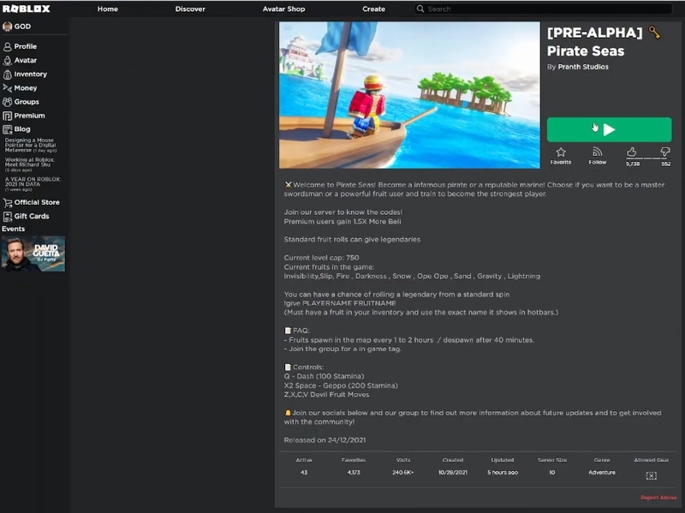This screenshot has height=513, width=685.
Task: Click the key icon beside title
Action: [654, 33]
